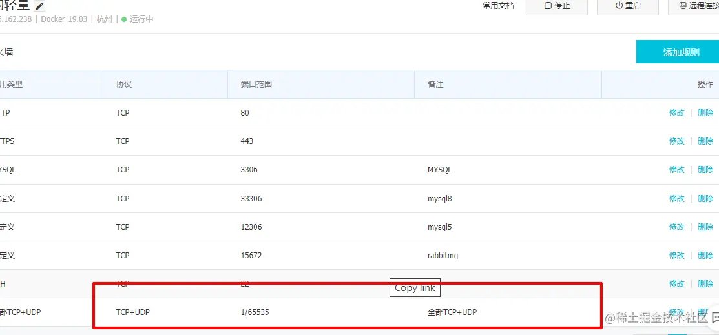Screen dimensions: 719x335
Task: Click 删除 for the port 80 rule
Action: click(705, 113)
